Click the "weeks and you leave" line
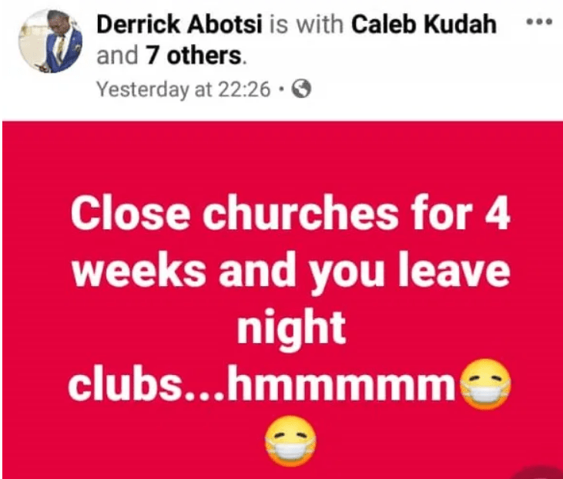This screenshot has width=563, height=479. point(291,272)
